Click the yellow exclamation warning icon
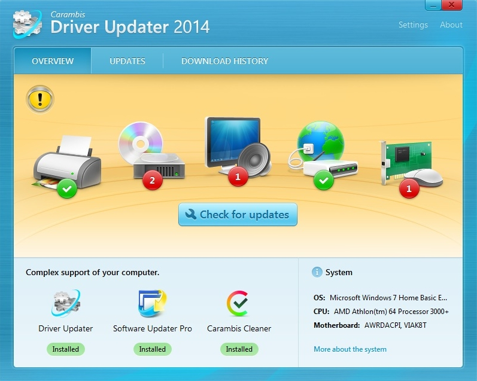The width and height of the screenshot is (477, 381). pos(40,99)
